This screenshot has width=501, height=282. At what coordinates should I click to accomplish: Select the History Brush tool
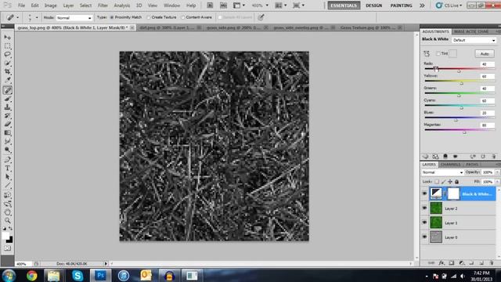pyautogui.click(x=7, y=116)
